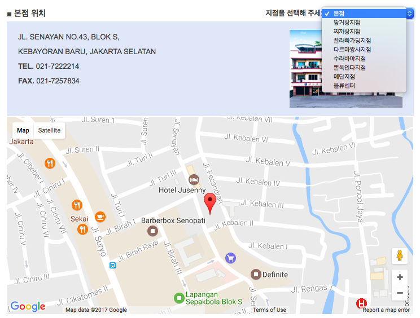Click the branch dropdown arrow stepper

pyautogui.click(x=409, y=14)
